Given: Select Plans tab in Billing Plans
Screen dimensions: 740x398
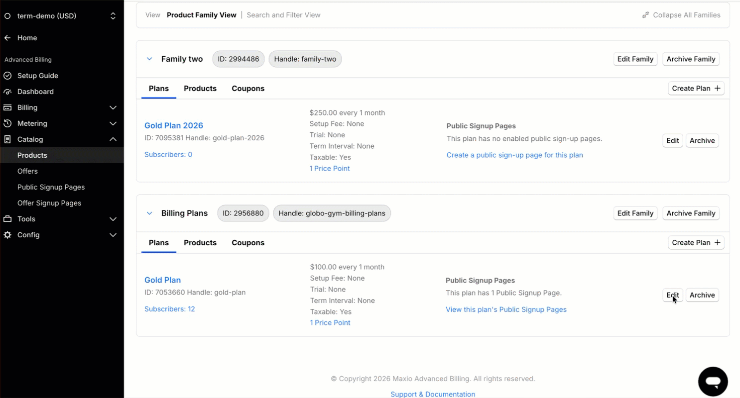Looking at the screenshot, I should pos(159,243).
